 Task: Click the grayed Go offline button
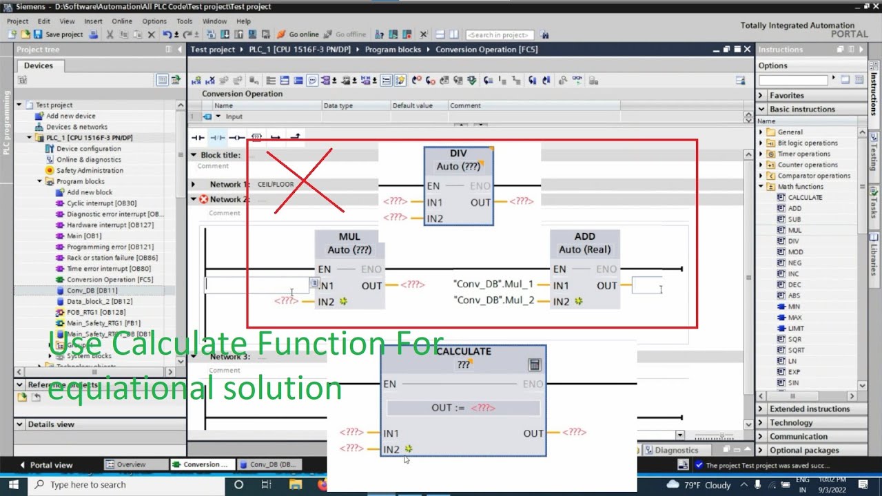click(x=345, y=34)
